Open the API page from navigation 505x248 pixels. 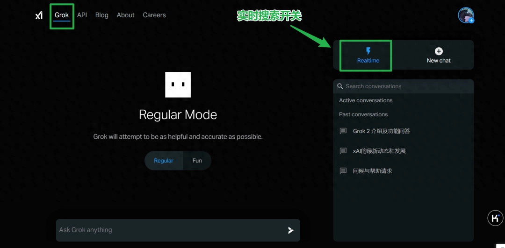point(82,15)
